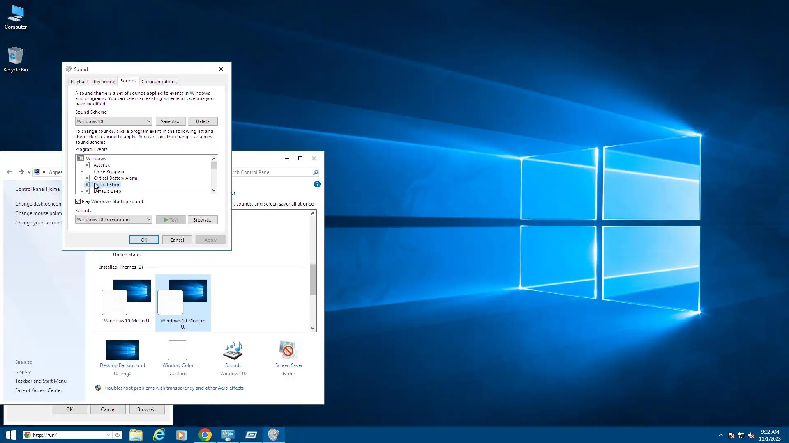The width and height of the screenshot is (789, 443).
Task: Switch to the Communications tab
Action: pyautogui.click(x=159, y=82)
